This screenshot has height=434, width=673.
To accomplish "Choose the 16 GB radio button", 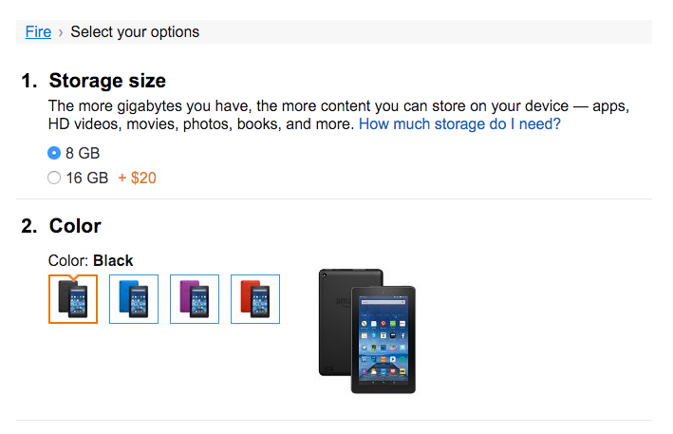I will tap(54, 178).
